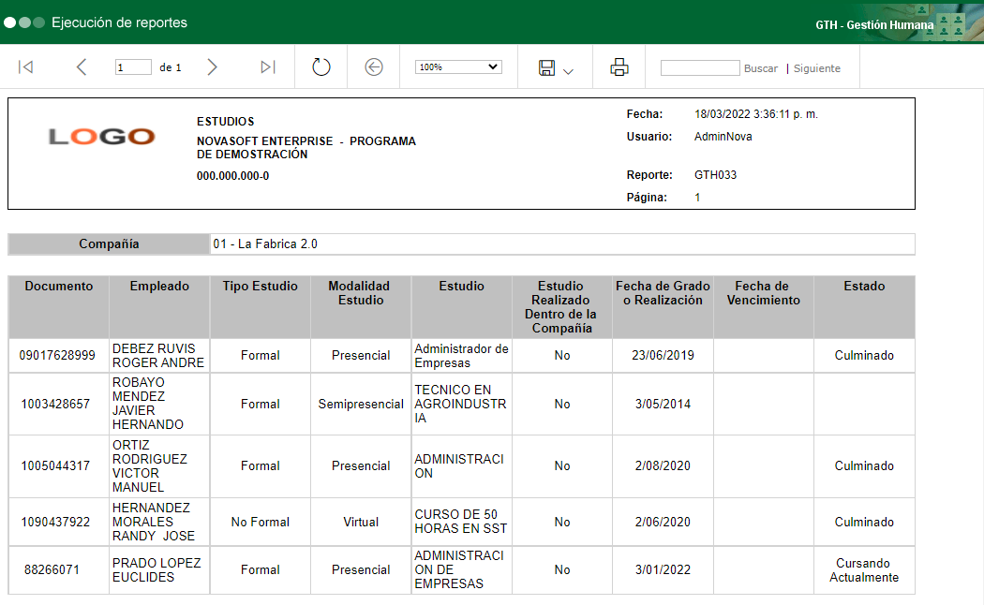Go to the previous report page

81,67
